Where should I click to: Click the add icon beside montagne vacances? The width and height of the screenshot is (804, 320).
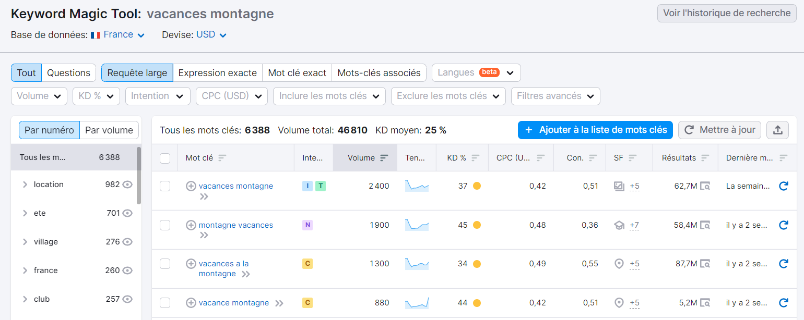(x=191, y=225)
